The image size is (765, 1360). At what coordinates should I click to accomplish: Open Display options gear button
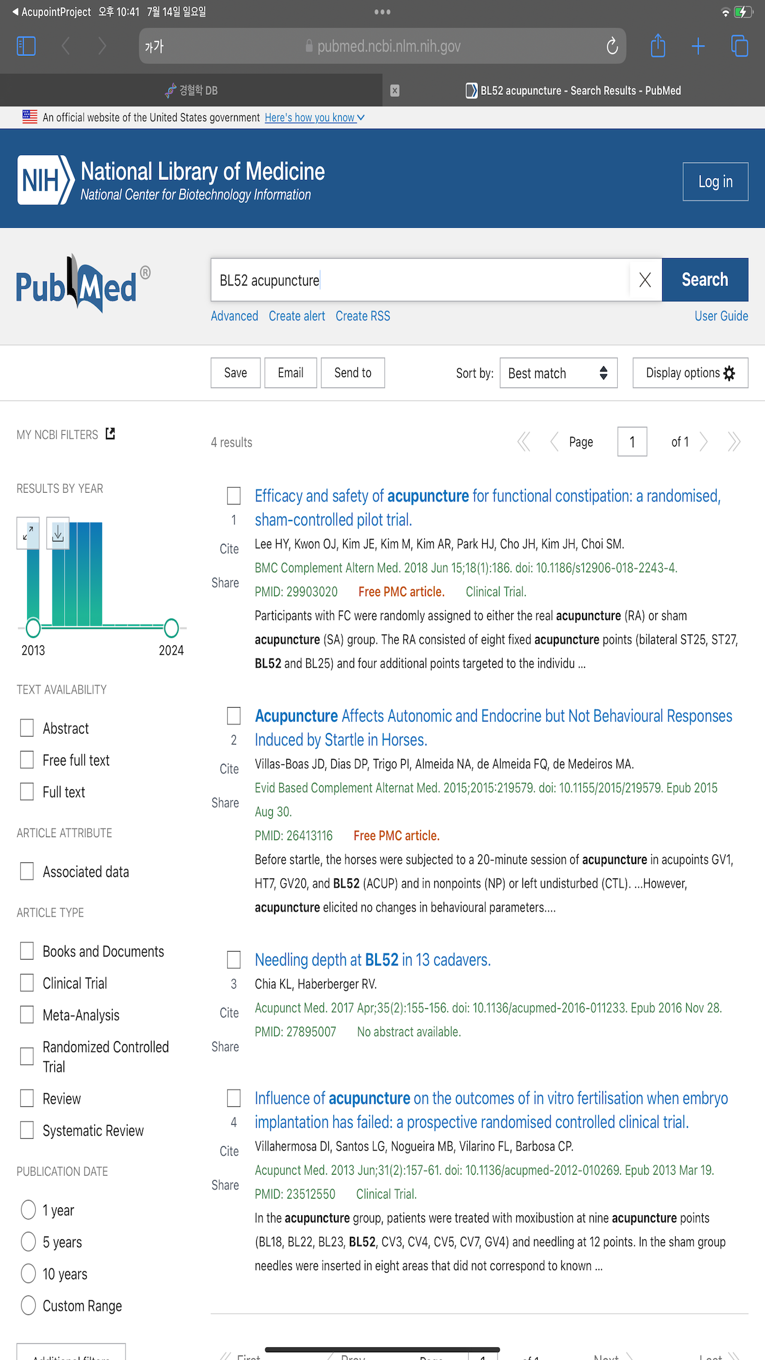[x=690, y=373]
